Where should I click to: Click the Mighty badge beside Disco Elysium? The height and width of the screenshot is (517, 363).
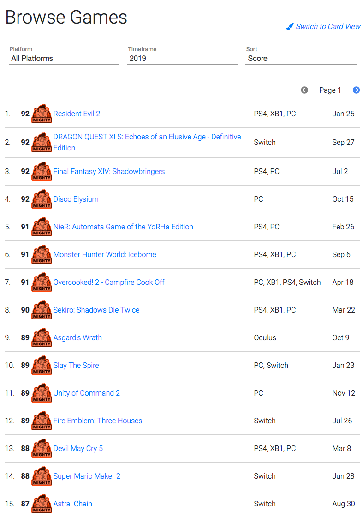42,199
